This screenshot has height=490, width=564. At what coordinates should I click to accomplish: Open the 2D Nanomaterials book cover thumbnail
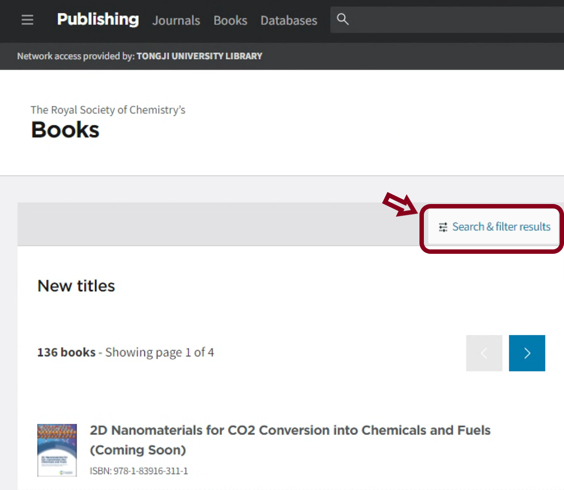point(57,450)
